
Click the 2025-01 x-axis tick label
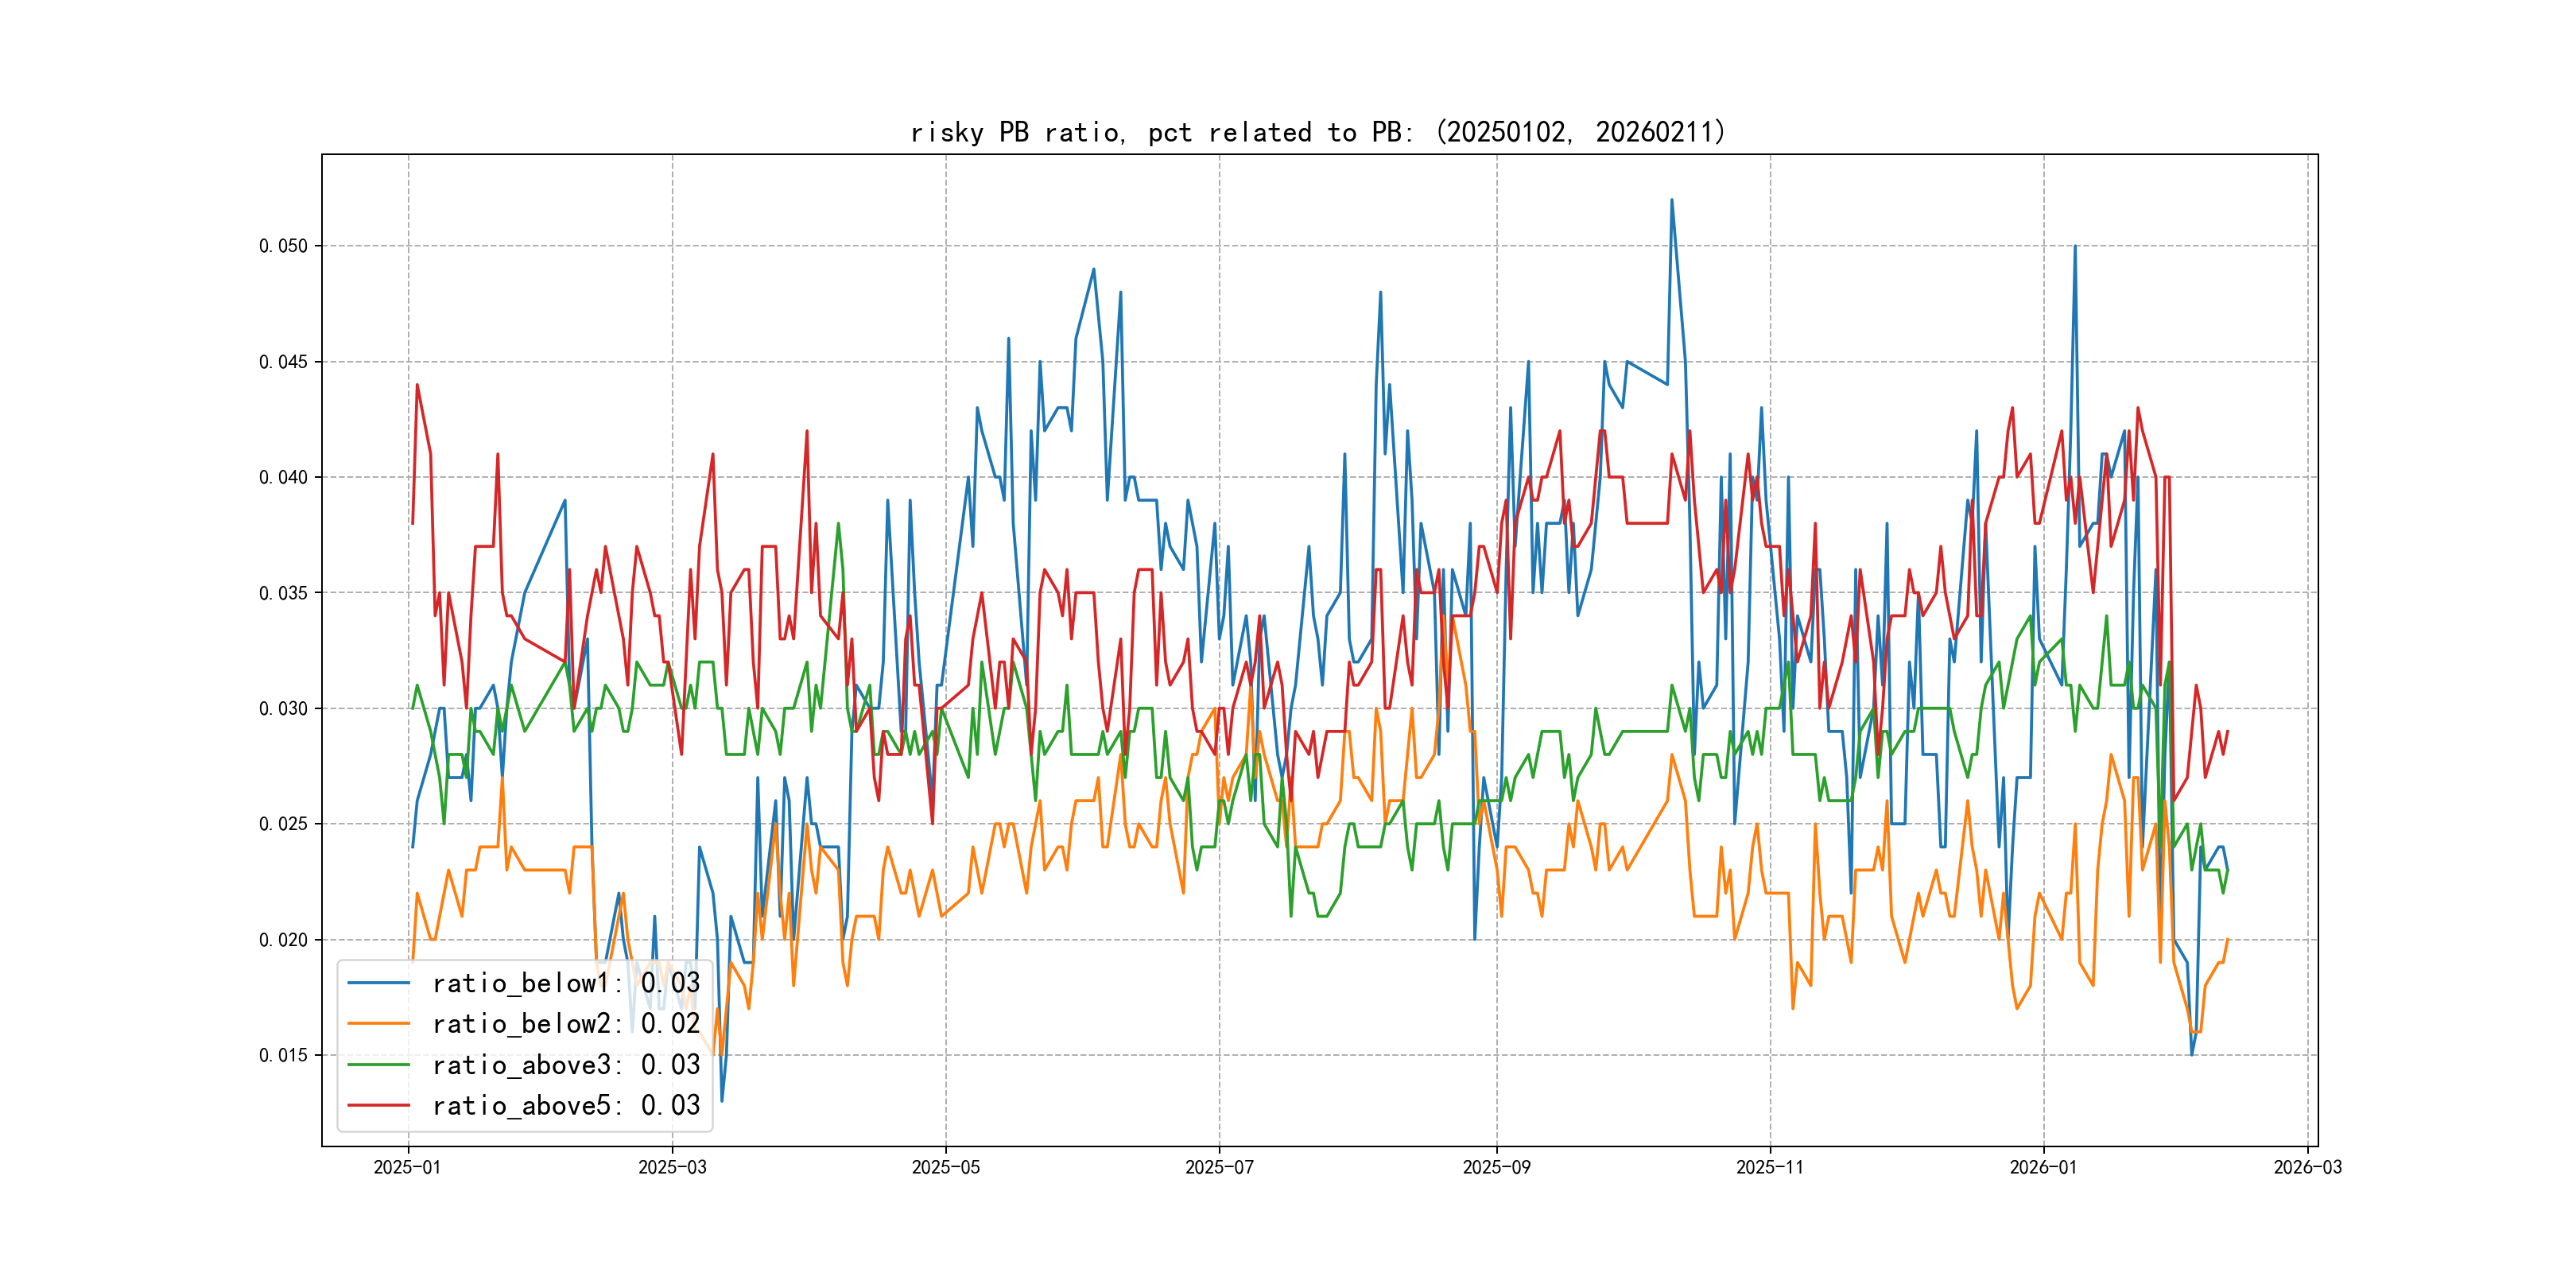(407, 1167)
